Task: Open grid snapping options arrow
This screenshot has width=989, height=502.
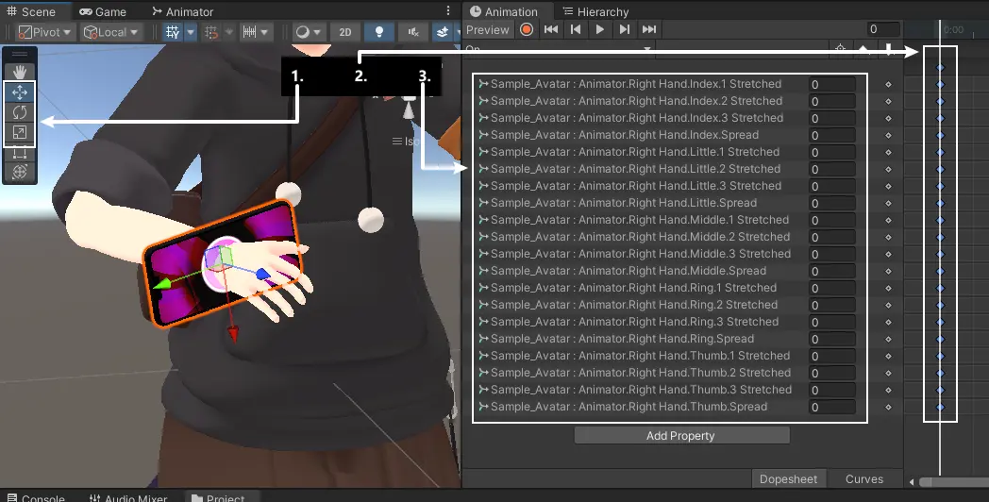Action: pyautogui.click(x=229, y=32)
